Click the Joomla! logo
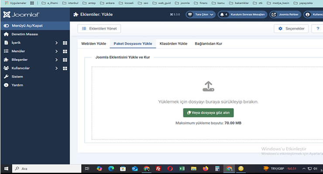Viewport: 323px width, 174px height. point(21,14)
